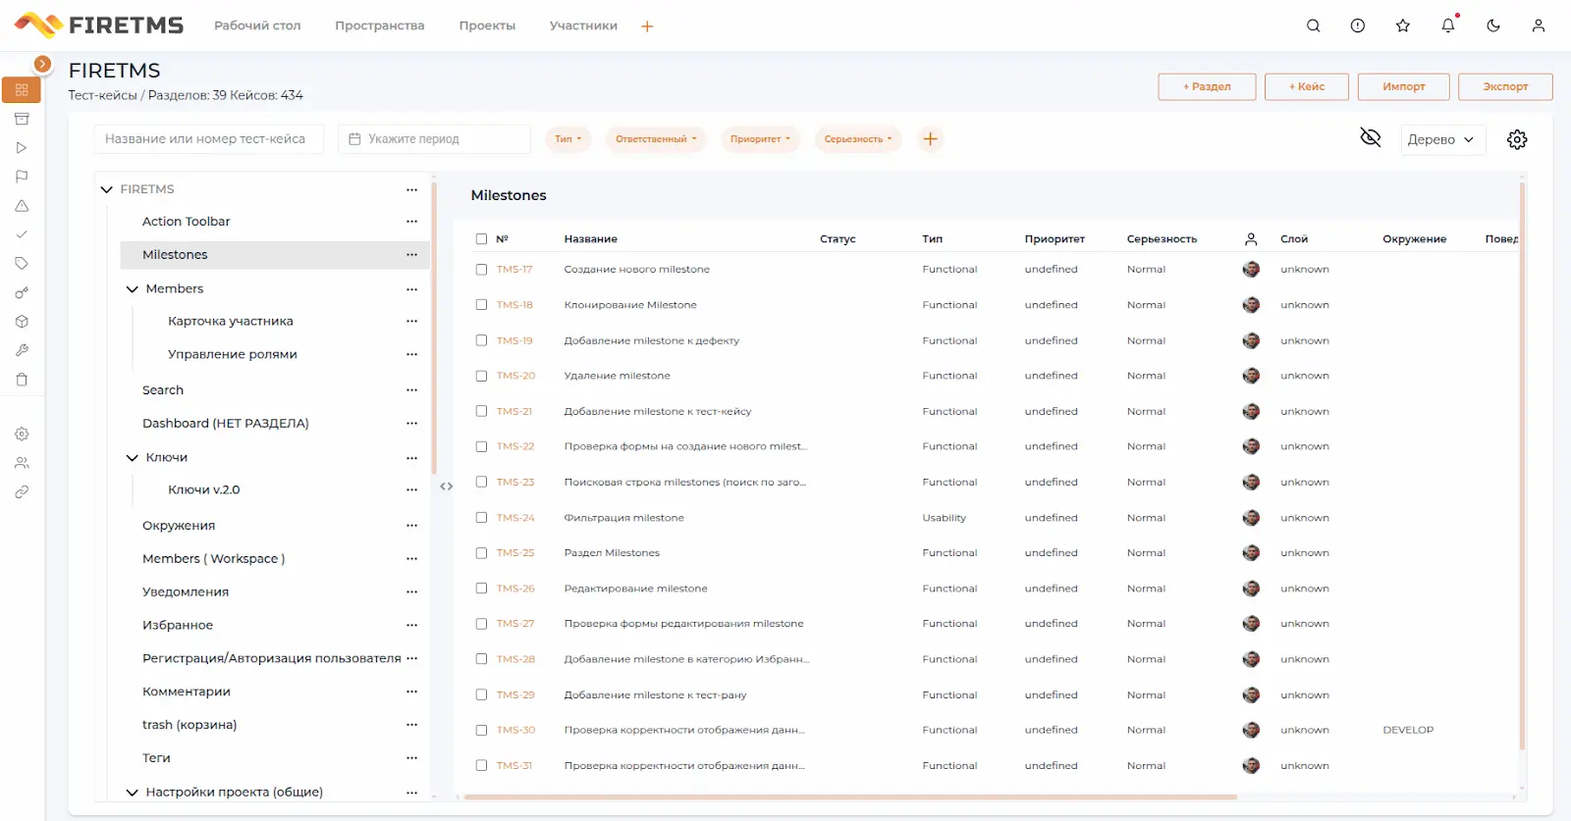Mark the TMS-30 checkbox
The width and height of the screenshot is (1571, 821).
(x=481, y=730)
